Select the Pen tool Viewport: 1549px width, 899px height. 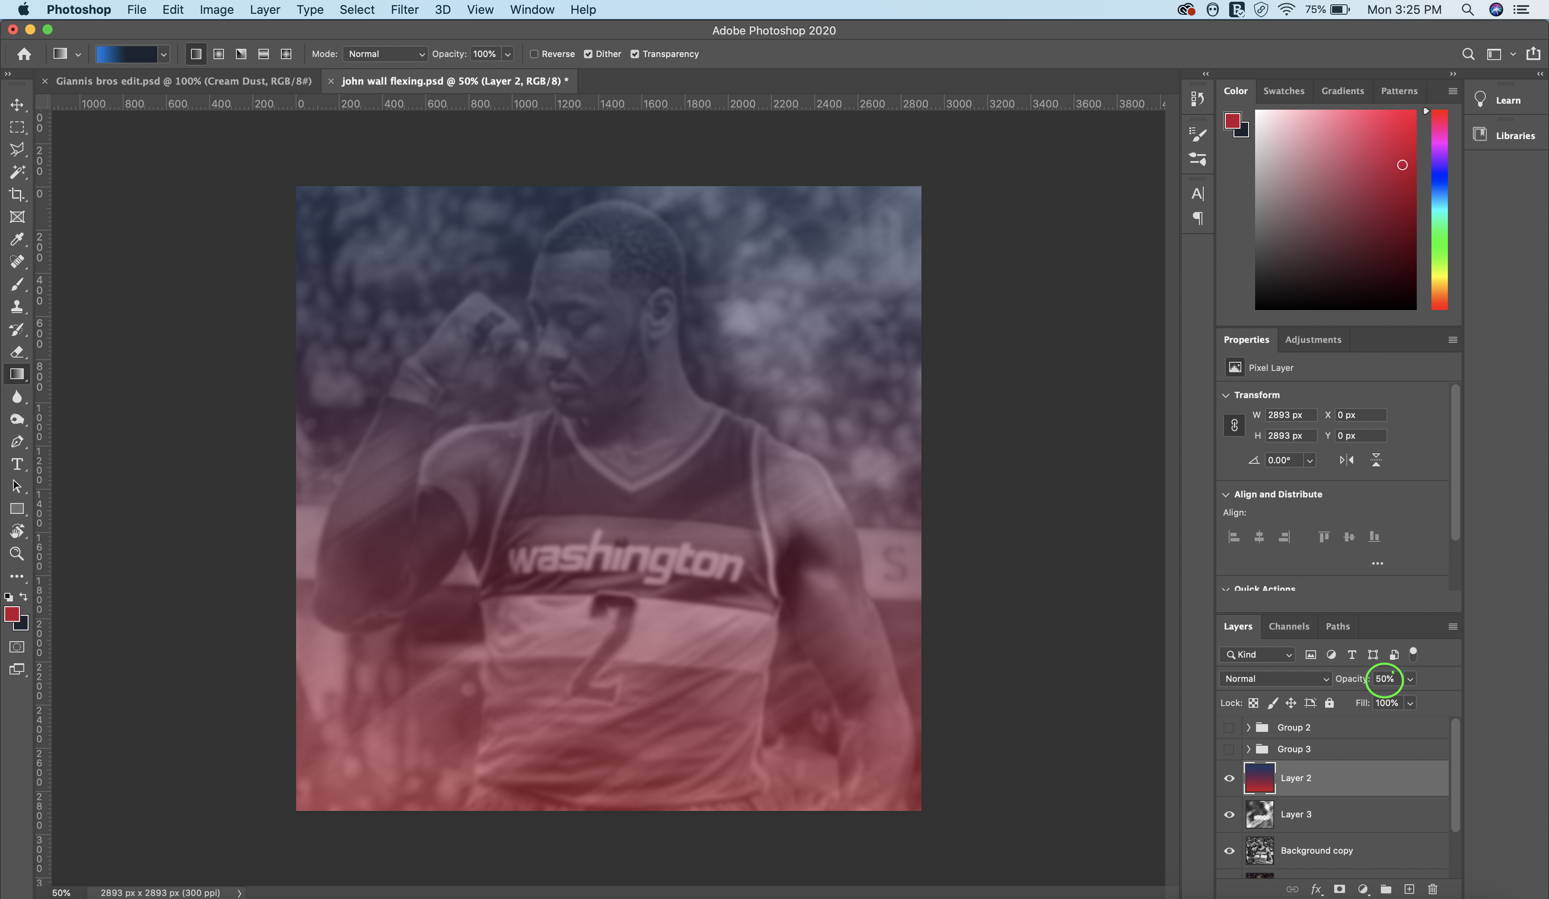click(17, 442)
